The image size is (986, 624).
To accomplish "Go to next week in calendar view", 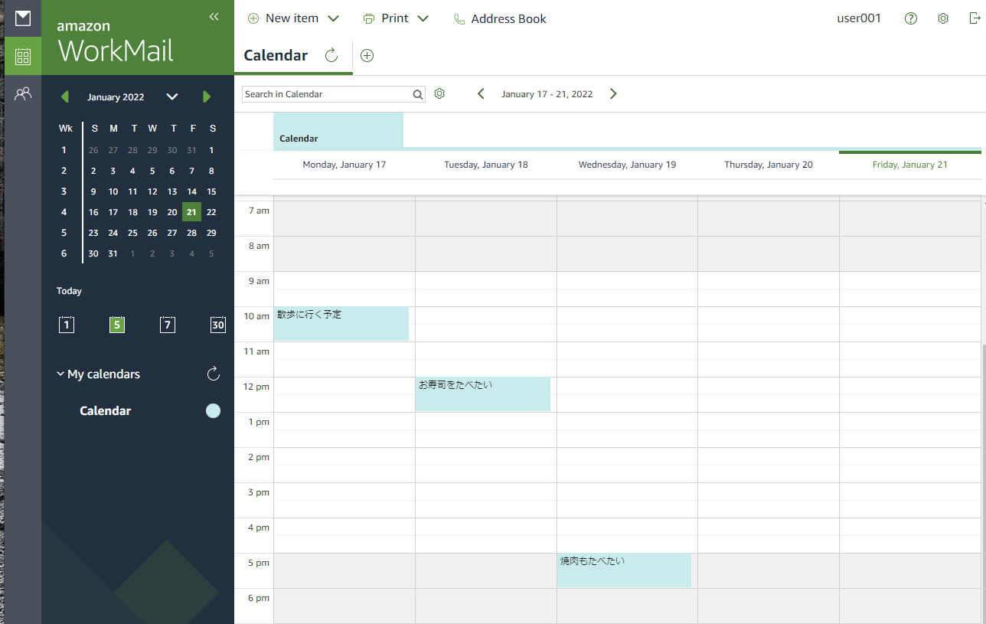I will coord(613,94).
